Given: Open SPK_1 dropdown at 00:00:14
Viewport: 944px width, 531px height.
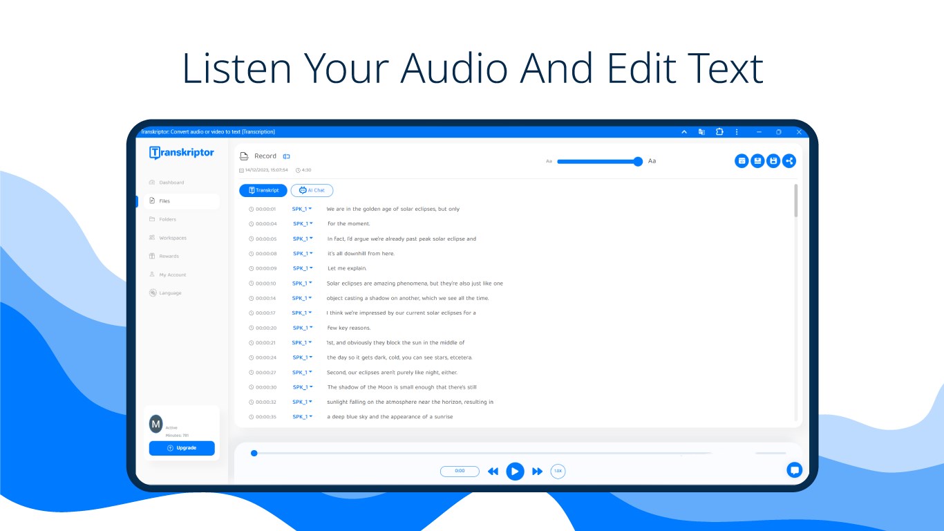Looking at the screenshot, I should [302, 298].
